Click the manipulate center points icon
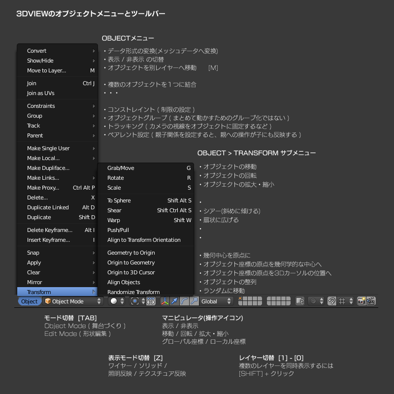 coord(151,301)
